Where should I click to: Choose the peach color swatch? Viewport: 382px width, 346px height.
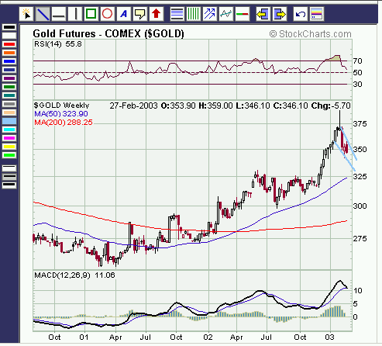coord(9,112)
